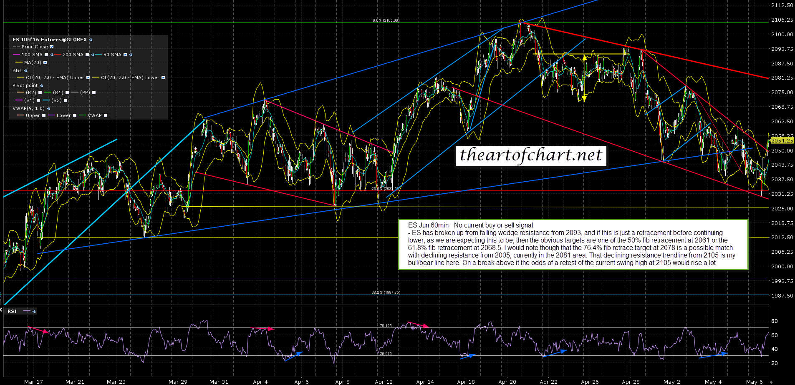Click the wrench icon beside 100 SMA
795x385 pixels.
point(52,55)
